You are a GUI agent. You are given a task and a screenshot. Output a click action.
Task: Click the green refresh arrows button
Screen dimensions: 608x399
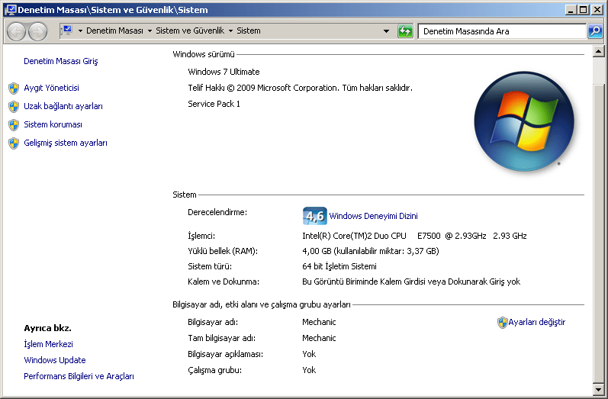405,31
